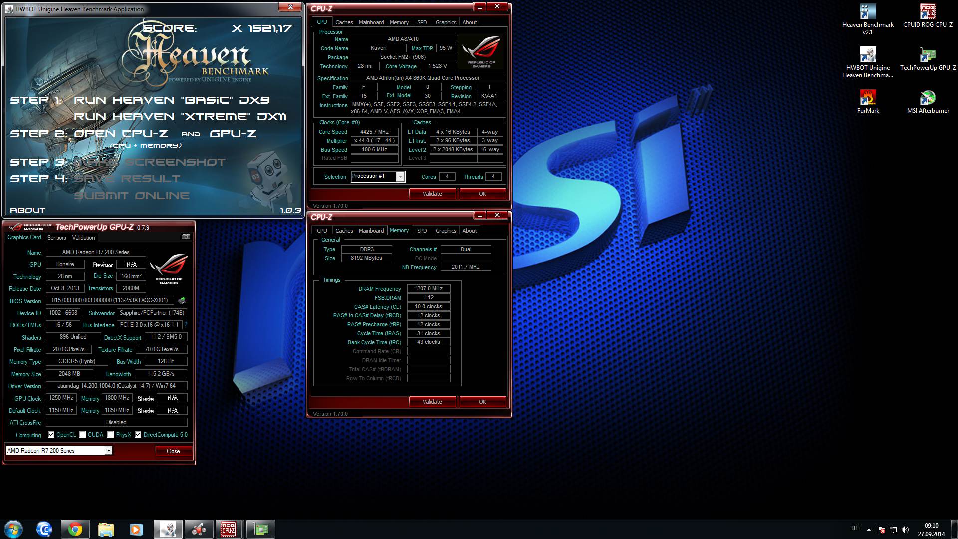
Task: Click Open CPU-Z in HWBOT step 2
Action: click(121, 134)
